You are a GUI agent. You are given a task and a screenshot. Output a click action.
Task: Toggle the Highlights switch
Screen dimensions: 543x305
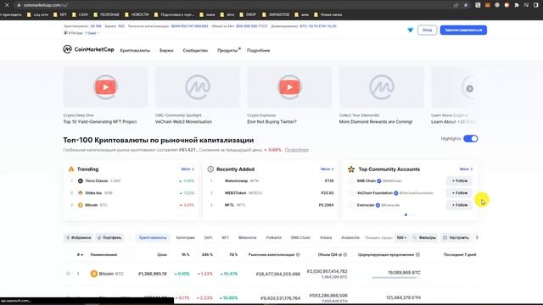471,139
